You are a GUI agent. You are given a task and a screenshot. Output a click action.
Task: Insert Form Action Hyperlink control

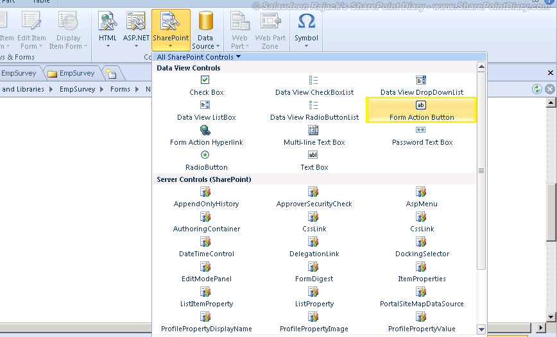(207, 136)
